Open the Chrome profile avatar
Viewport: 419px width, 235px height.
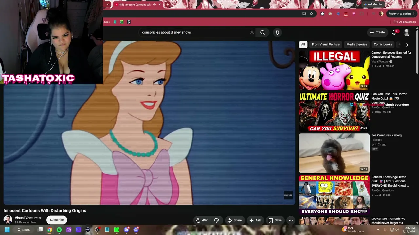(x=381, y=14)
